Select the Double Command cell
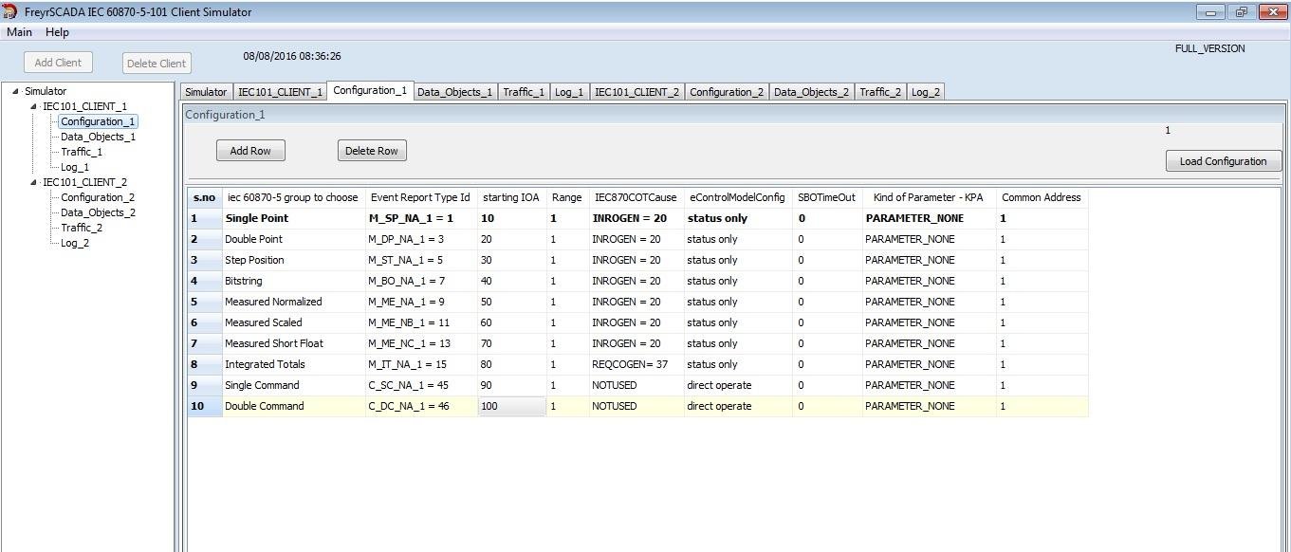 point(293,406)
